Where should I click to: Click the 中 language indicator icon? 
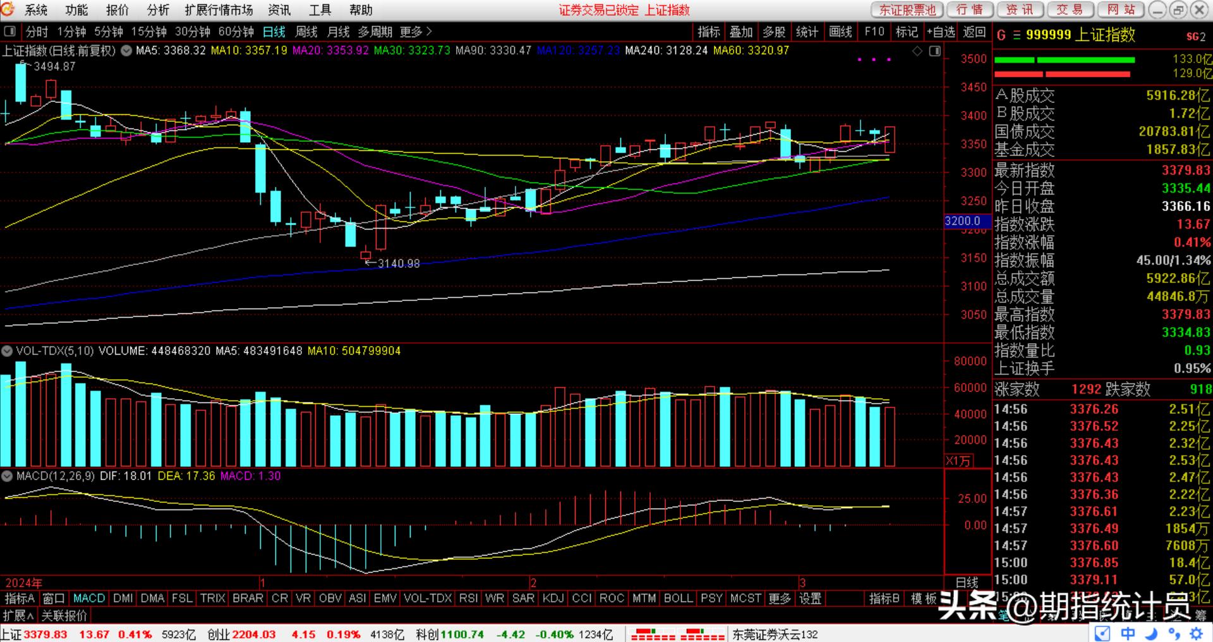1128,633
